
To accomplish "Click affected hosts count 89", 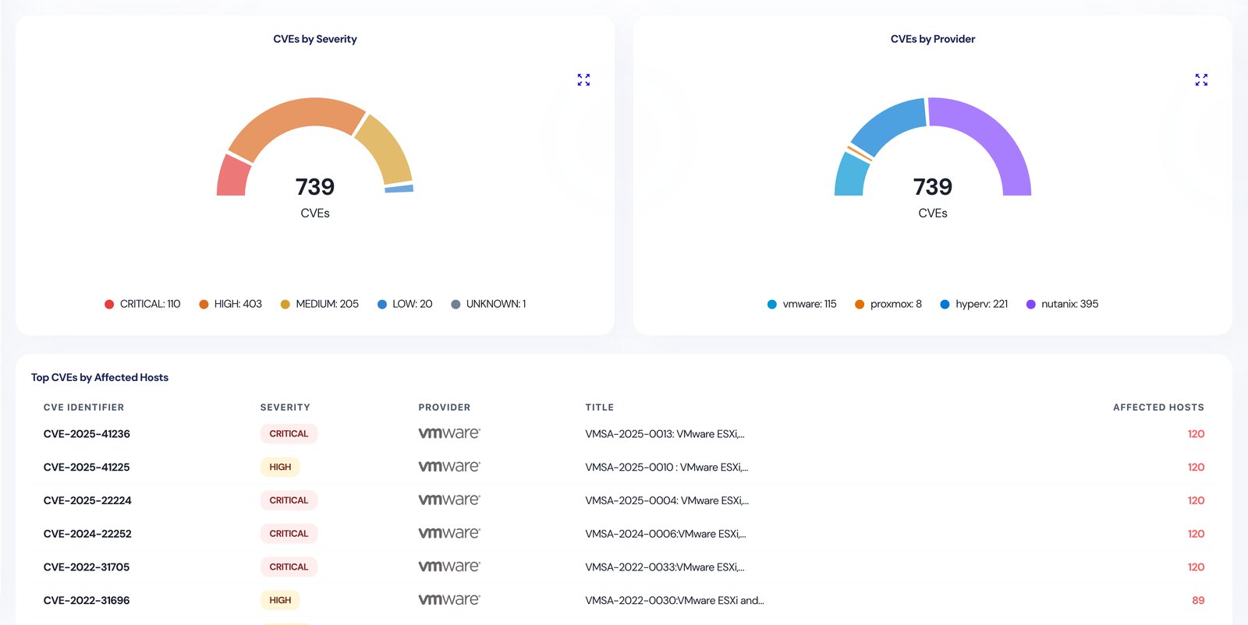I will pyautogui.click(x=1198, y=600).
